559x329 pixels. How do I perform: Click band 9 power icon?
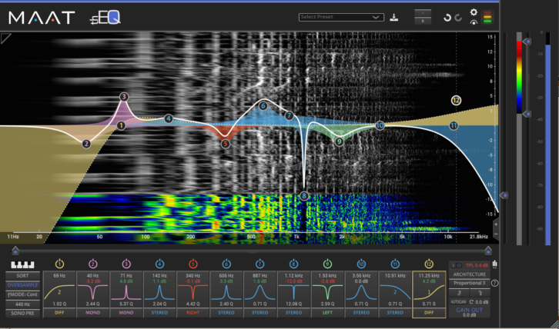327,264
